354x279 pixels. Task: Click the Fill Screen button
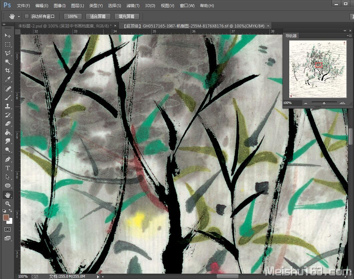[x=127, y=16]
